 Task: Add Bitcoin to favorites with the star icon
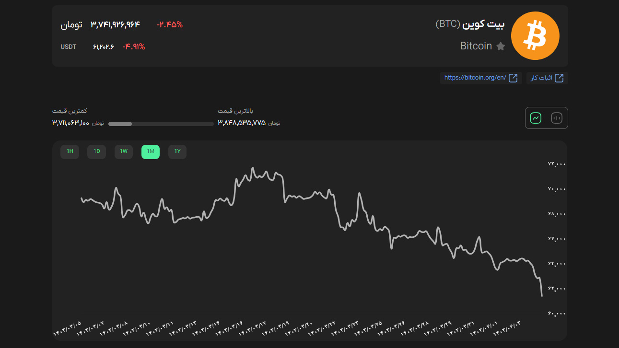pyautogui.click(x=501, y=46)
